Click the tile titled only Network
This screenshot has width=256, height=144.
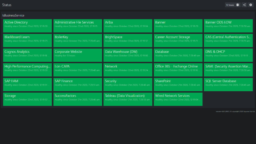point(128,70)
